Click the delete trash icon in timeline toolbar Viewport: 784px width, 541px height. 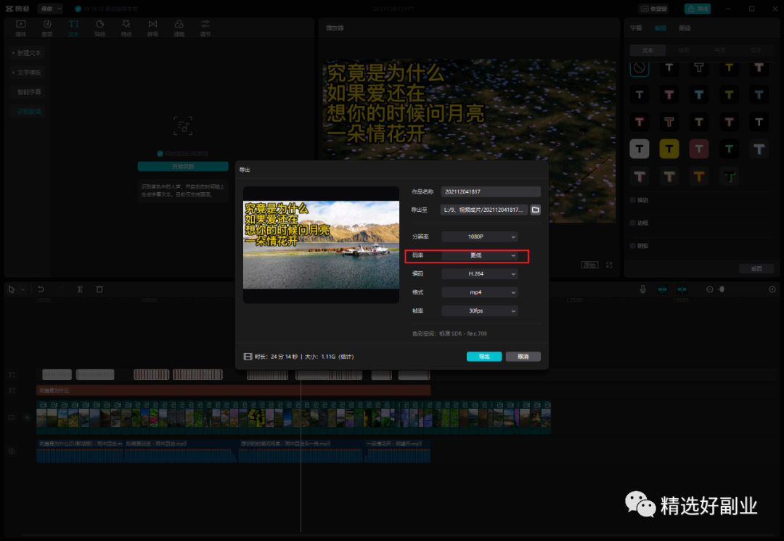99,289
